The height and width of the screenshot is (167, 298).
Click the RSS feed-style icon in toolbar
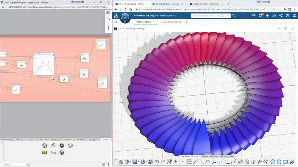[x=176, y=162]
